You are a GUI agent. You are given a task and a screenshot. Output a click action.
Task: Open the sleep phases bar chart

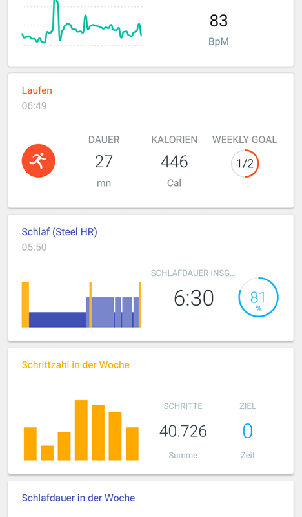coord(81,304)
